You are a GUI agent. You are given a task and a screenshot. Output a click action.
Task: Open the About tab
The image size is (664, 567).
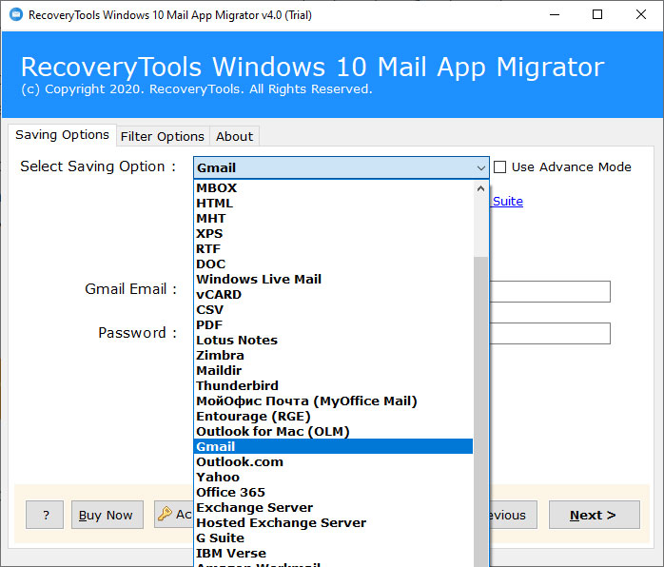(x=234, y=136)
